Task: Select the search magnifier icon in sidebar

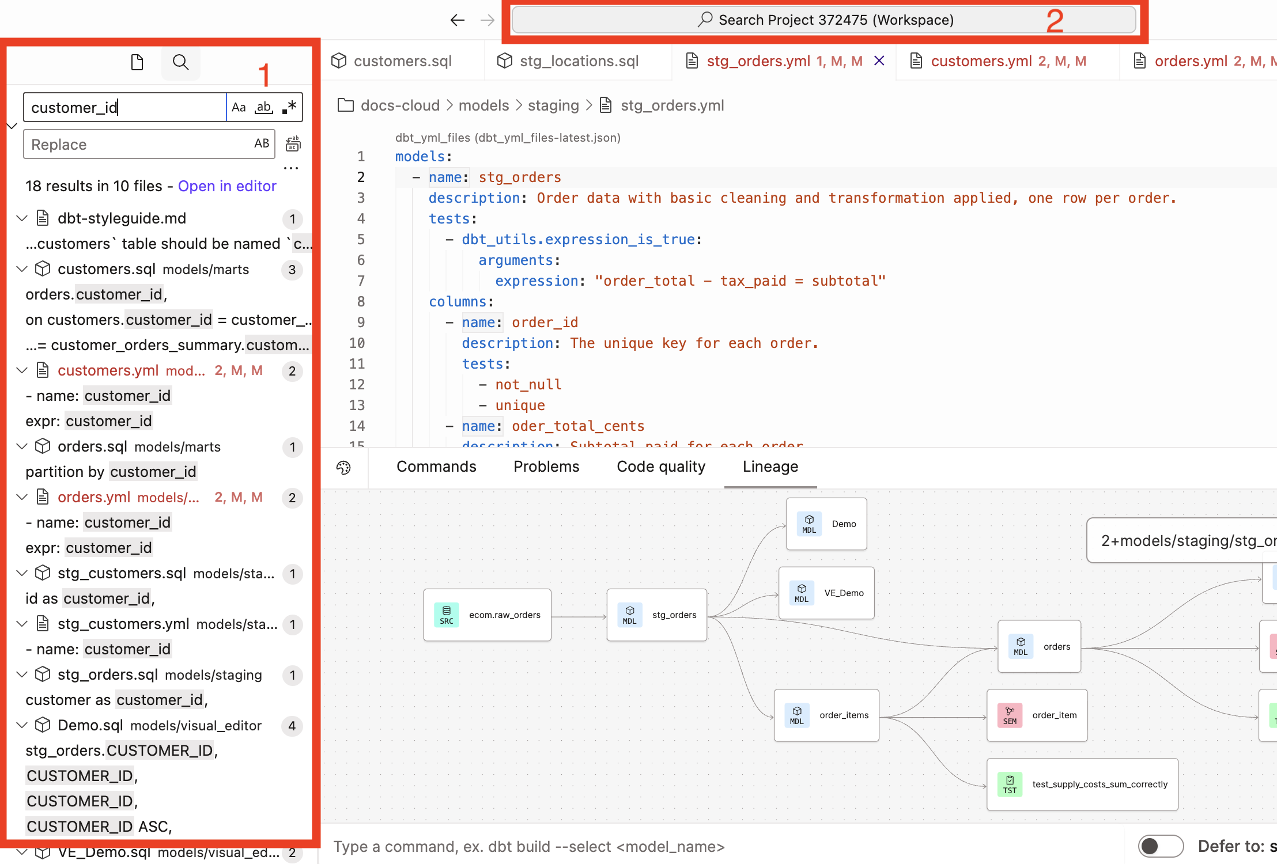Action: click(x=180, y=62)
